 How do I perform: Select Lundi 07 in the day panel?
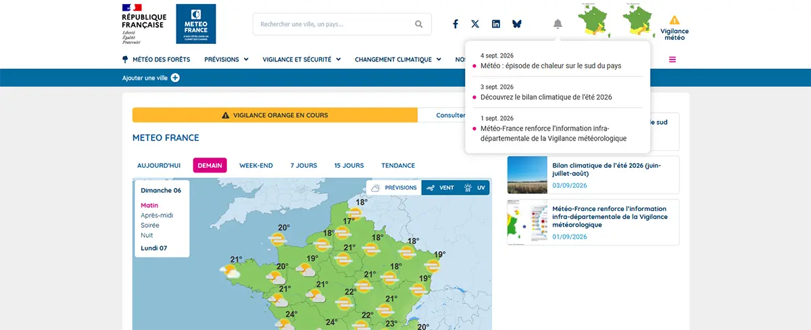tap(154, 248)
